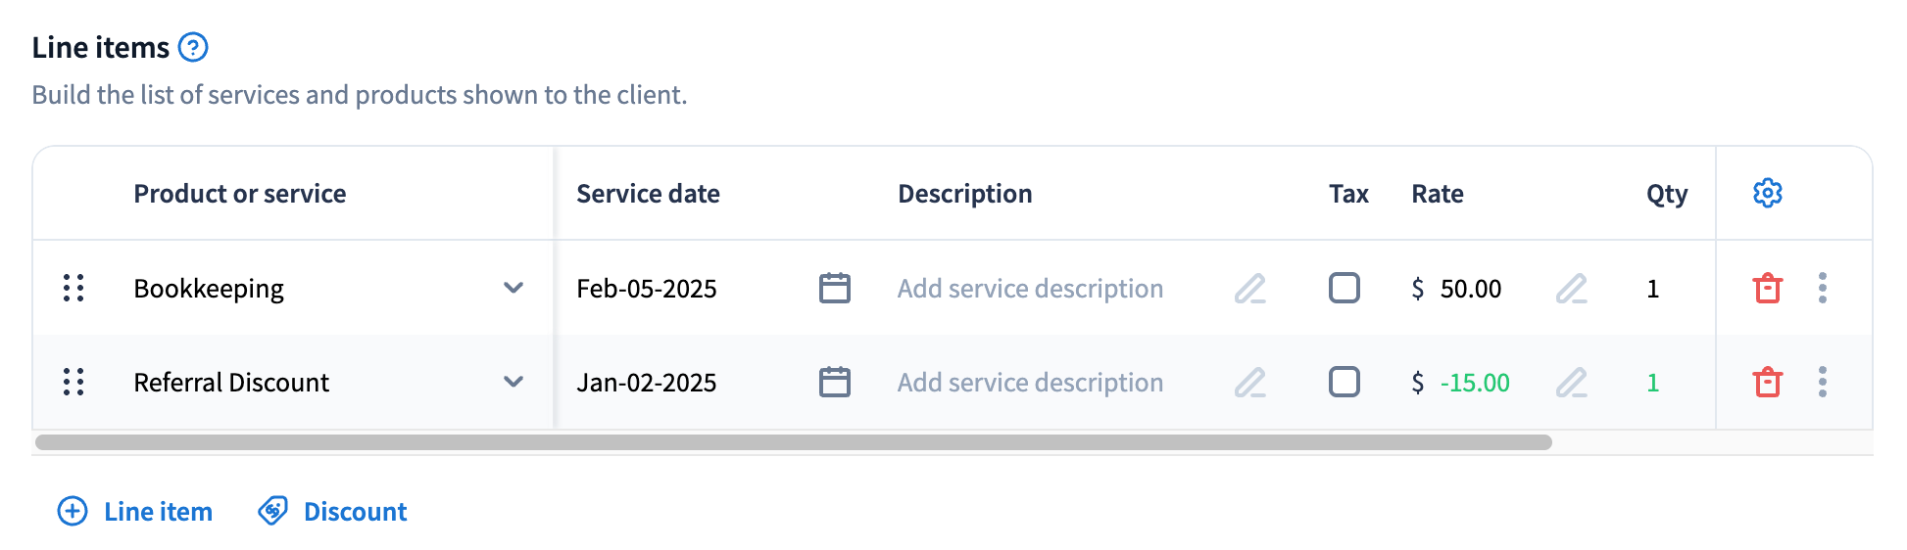The image size is (1907, 550).
Task: Delete the Referral Discount line item
Action: 1767,382
